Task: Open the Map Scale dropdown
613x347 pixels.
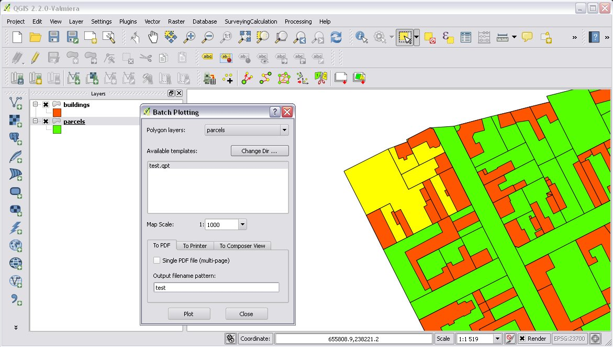Action: coord(242,224)
